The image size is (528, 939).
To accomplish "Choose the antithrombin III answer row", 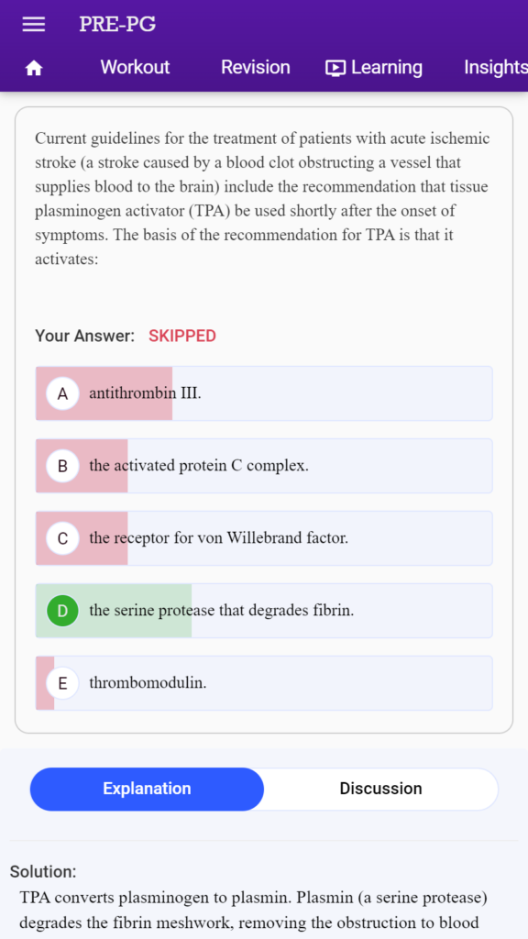I will (264, 393).
